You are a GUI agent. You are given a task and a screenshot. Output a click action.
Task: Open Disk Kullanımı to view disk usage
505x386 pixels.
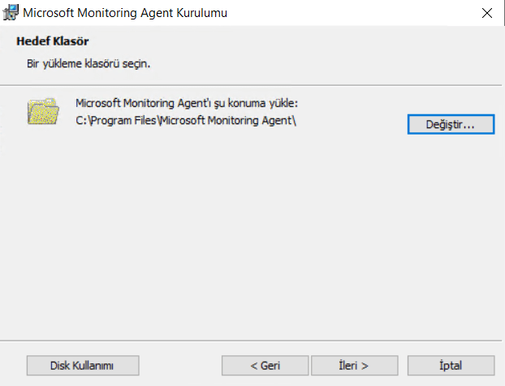click(x=82, y=366)
